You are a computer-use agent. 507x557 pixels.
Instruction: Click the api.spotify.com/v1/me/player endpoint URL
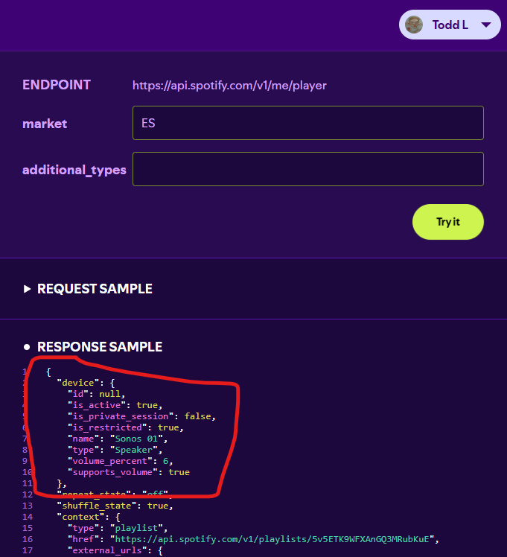pyautogui.click(x=229, y=85)
